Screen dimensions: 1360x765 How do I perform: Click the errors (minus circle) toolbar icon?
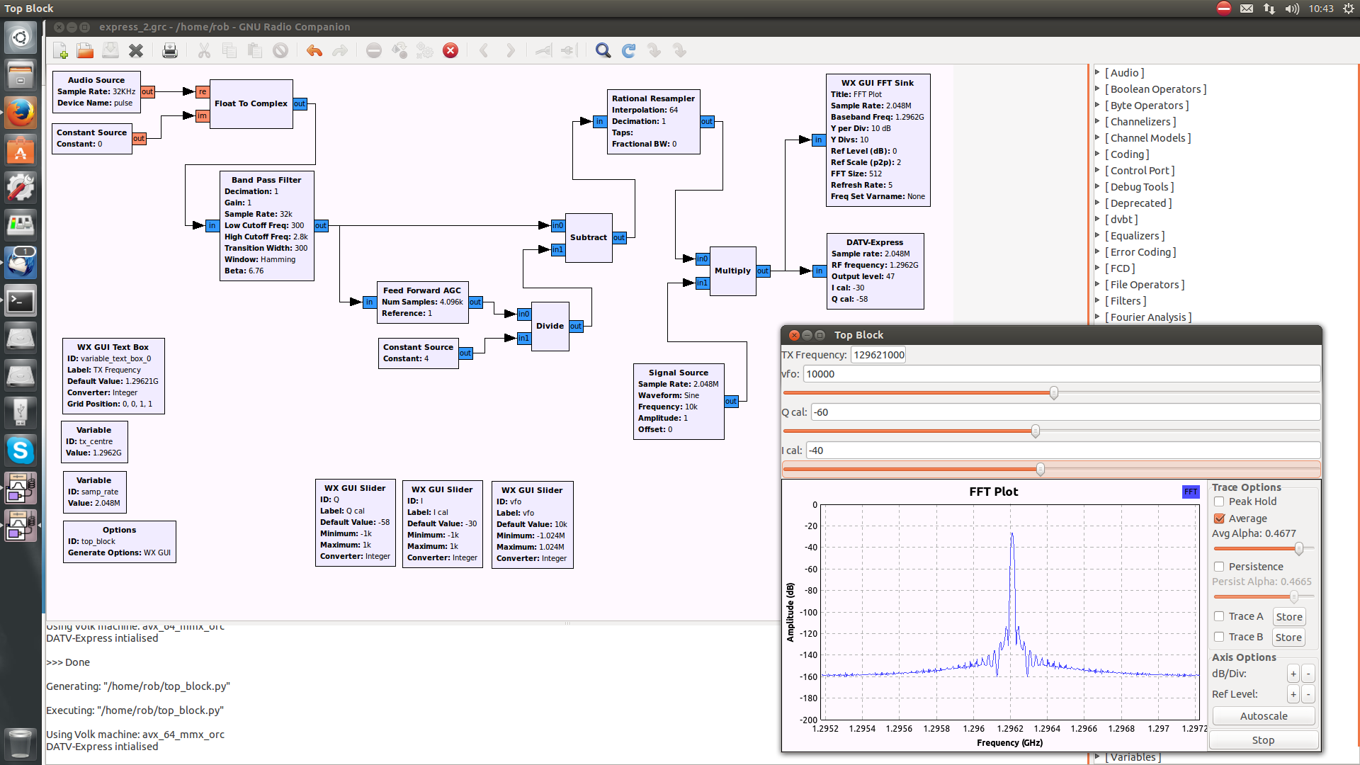click(374, 50)
